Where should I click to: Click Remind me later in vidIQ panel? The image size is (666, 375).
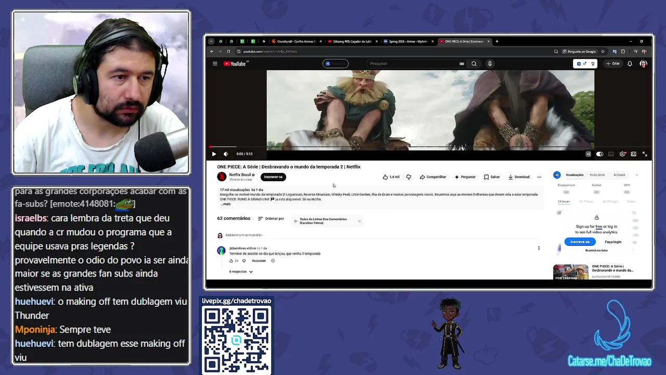click(x=596, y=251)
